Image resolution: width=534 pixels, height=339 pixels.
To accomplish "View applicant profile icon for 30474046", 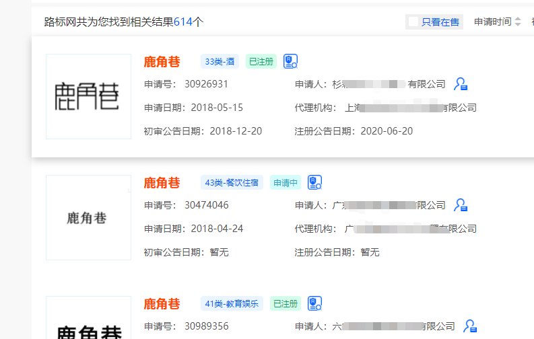I will (x=461, y=205).
